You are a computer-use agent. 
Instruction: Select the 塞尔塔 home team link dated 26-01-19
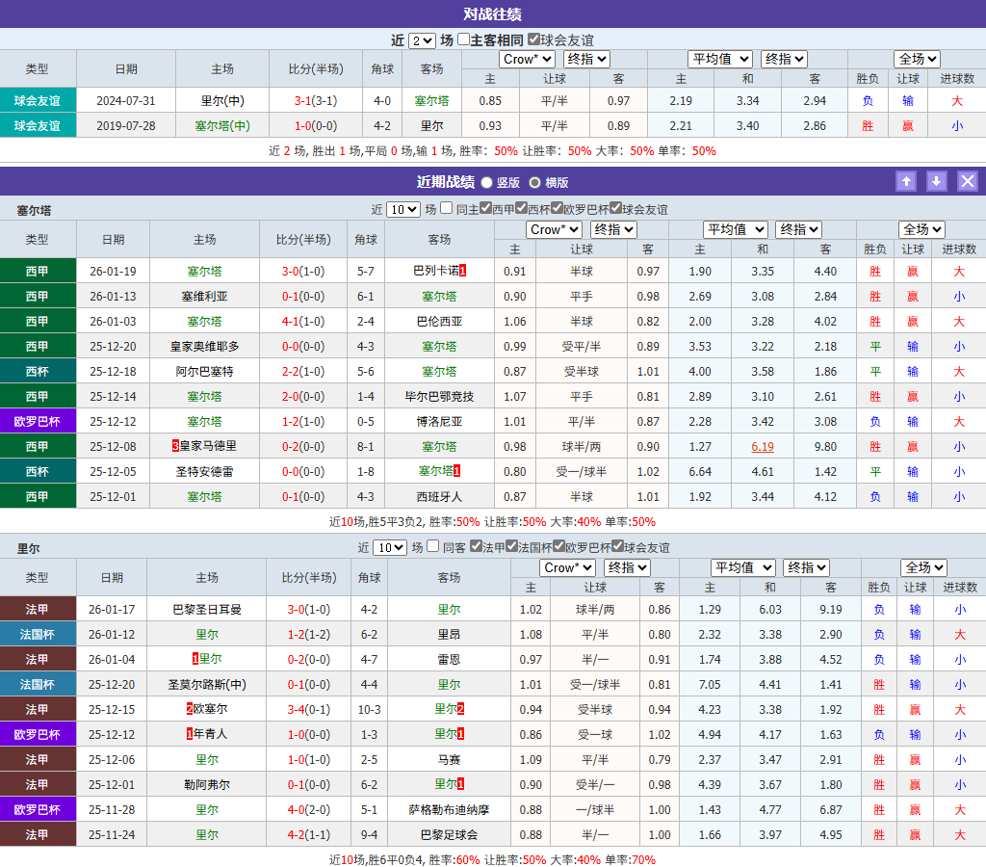[204, 271]
